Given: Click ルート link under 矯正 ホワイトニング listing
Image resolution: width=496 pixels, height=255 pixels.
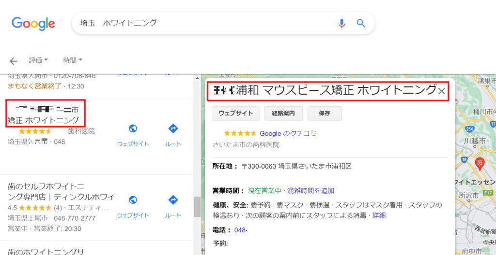Looking at the screenshot, I should [x=173, y=144].
